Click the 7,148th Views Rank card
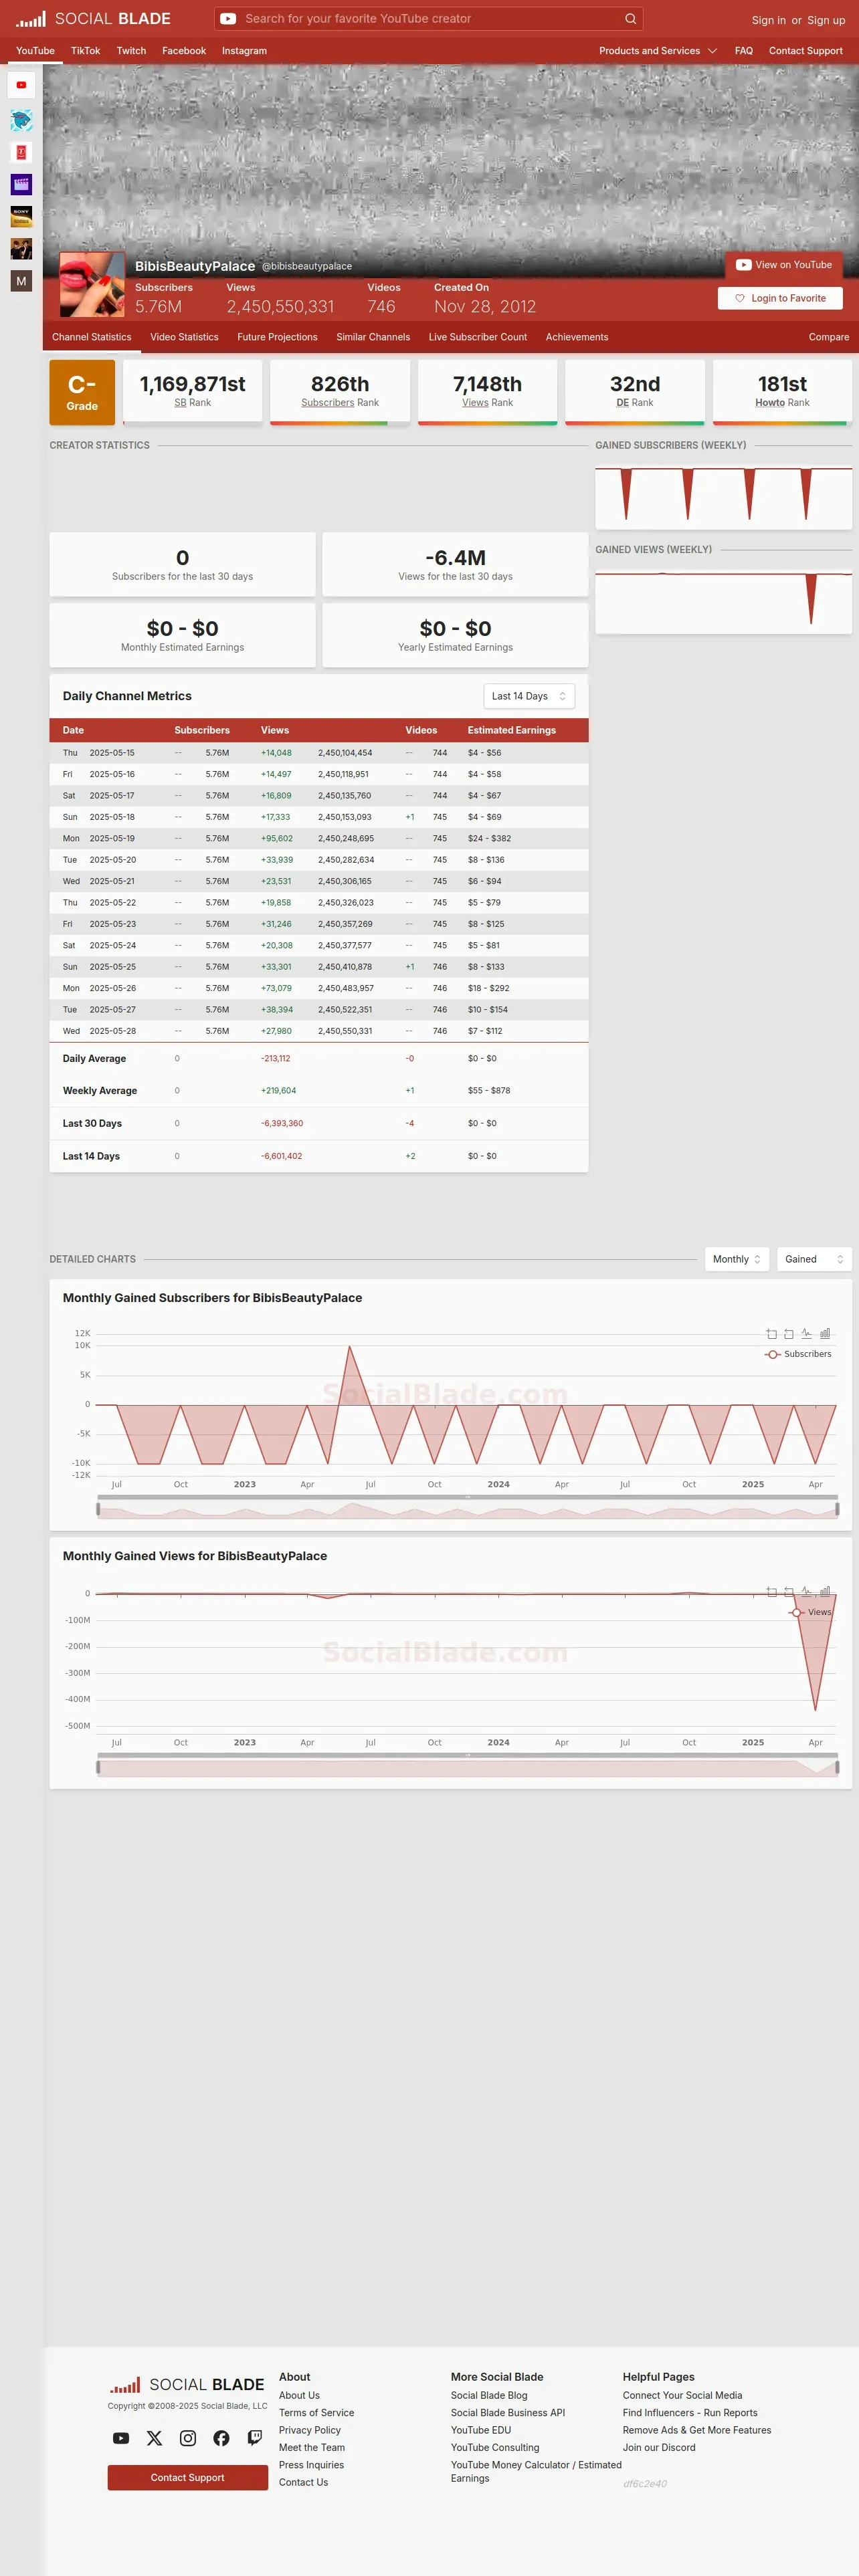 (x=487, y=392)
